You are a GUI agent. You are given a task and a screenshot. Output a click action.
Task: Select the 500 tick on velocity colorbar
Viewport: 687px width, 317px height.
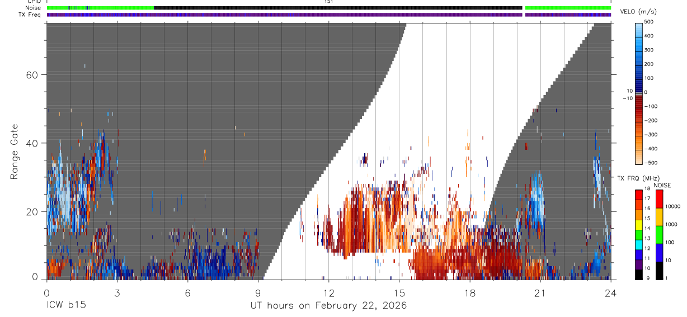coord(650,22)
